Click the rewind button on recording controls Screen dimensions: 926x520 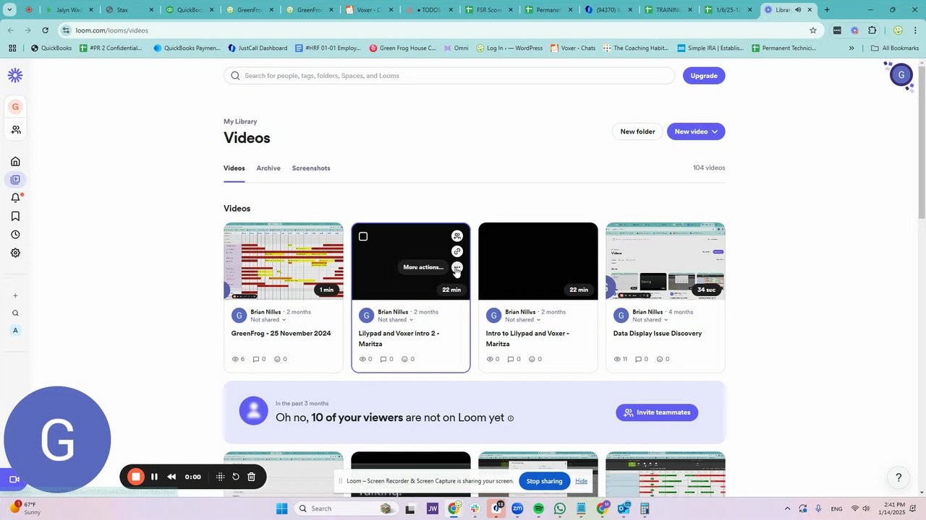coord(171,477)
